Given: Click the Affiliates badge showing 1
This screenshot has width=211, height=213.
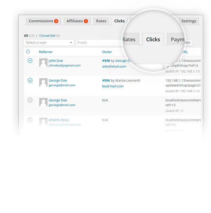Looking at the screenshot, I should [x=86, y=21].
